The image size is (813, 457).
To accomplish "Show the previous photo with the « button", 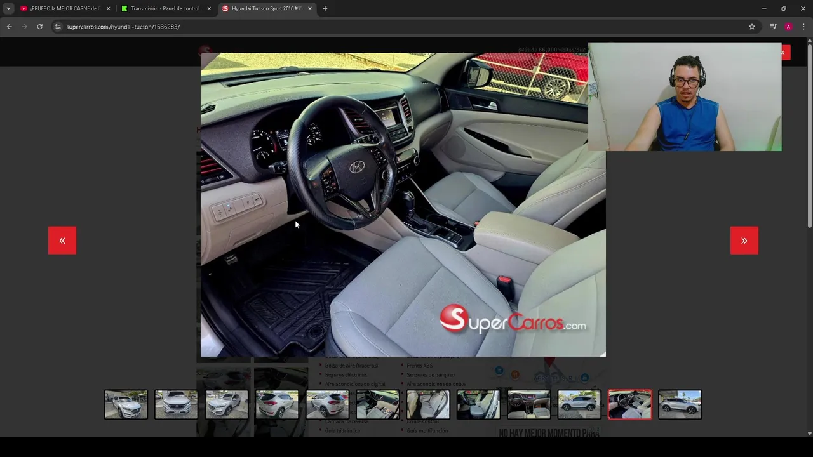I will (x=62, y=241).
